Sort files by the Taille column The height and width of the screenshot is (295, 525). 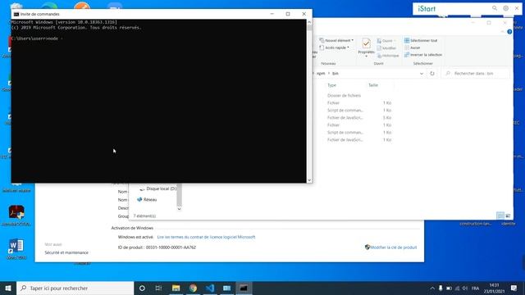(373, 85)
